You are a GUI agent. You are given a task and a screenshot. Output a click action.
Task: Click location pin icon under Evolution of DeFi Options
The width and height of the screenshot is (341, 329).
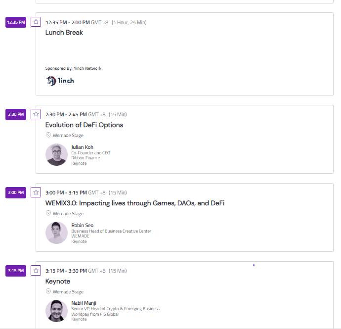pyautogui.click(x=48, y=135)
